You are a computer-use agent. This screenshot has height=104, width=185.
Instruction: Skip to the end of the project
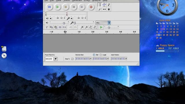[x=82, y=7]
